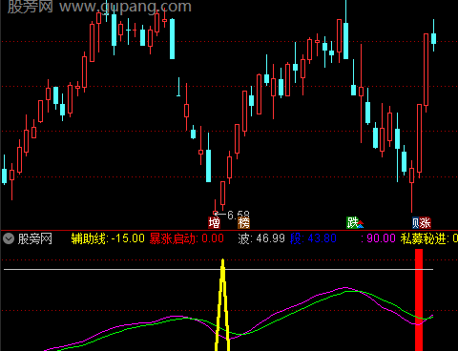Screen dimensions: 458x351
Task: Click the small triangle icon beside 跌
Action: tap(361, 225)
